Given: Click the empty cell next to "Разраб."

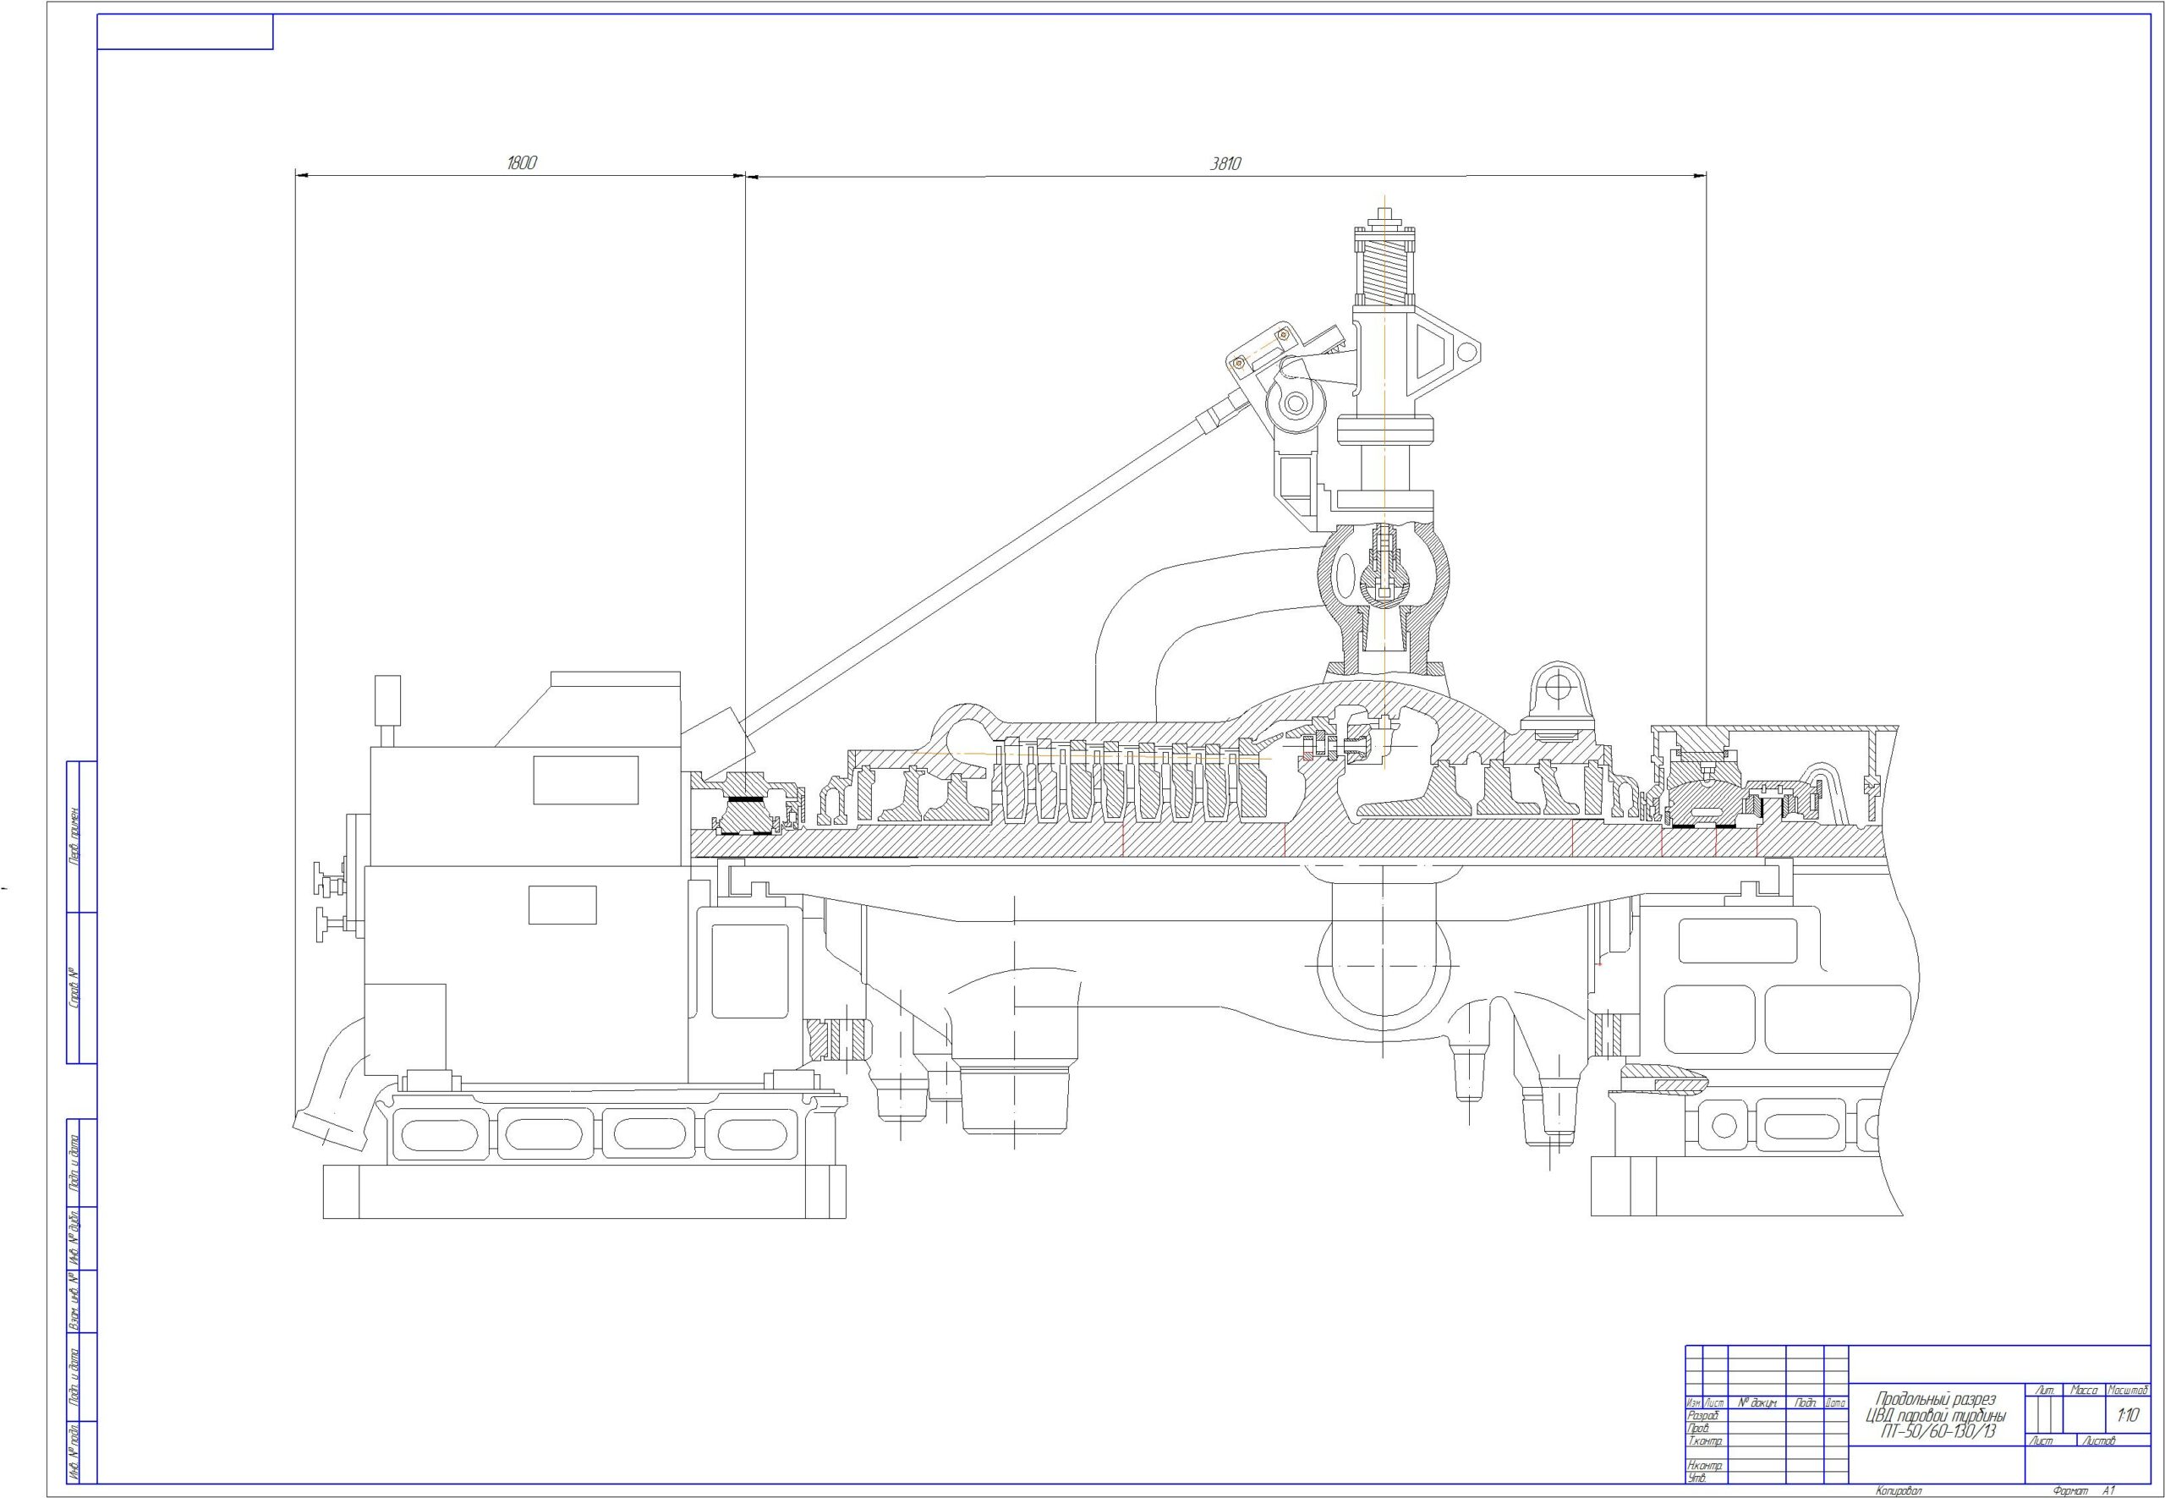Looking at the screenshot, I should [1757, 1415].
